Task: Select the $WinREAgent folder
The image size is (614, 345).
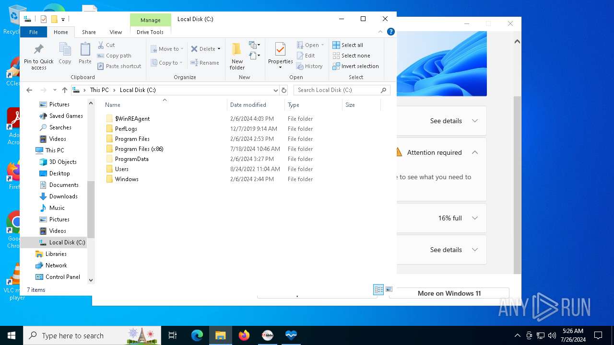Action: coord(132,119)
